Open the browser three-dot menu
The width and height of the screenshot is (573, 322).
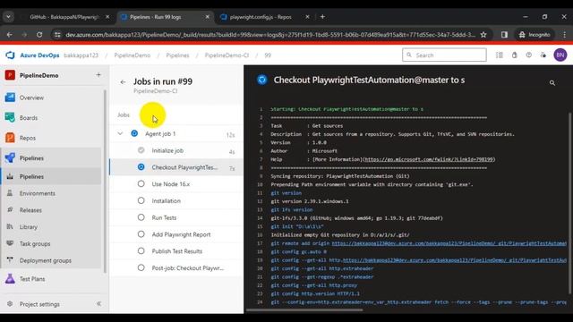tap(565, 35)
